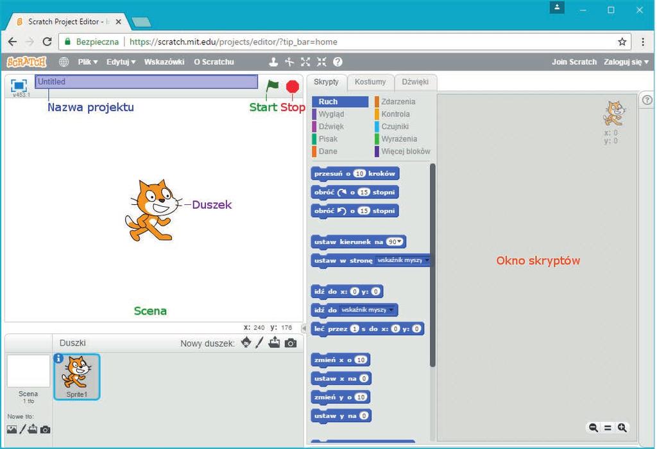
Task: Switch to the Skrypty tab
Action: (x=326, y=82)
